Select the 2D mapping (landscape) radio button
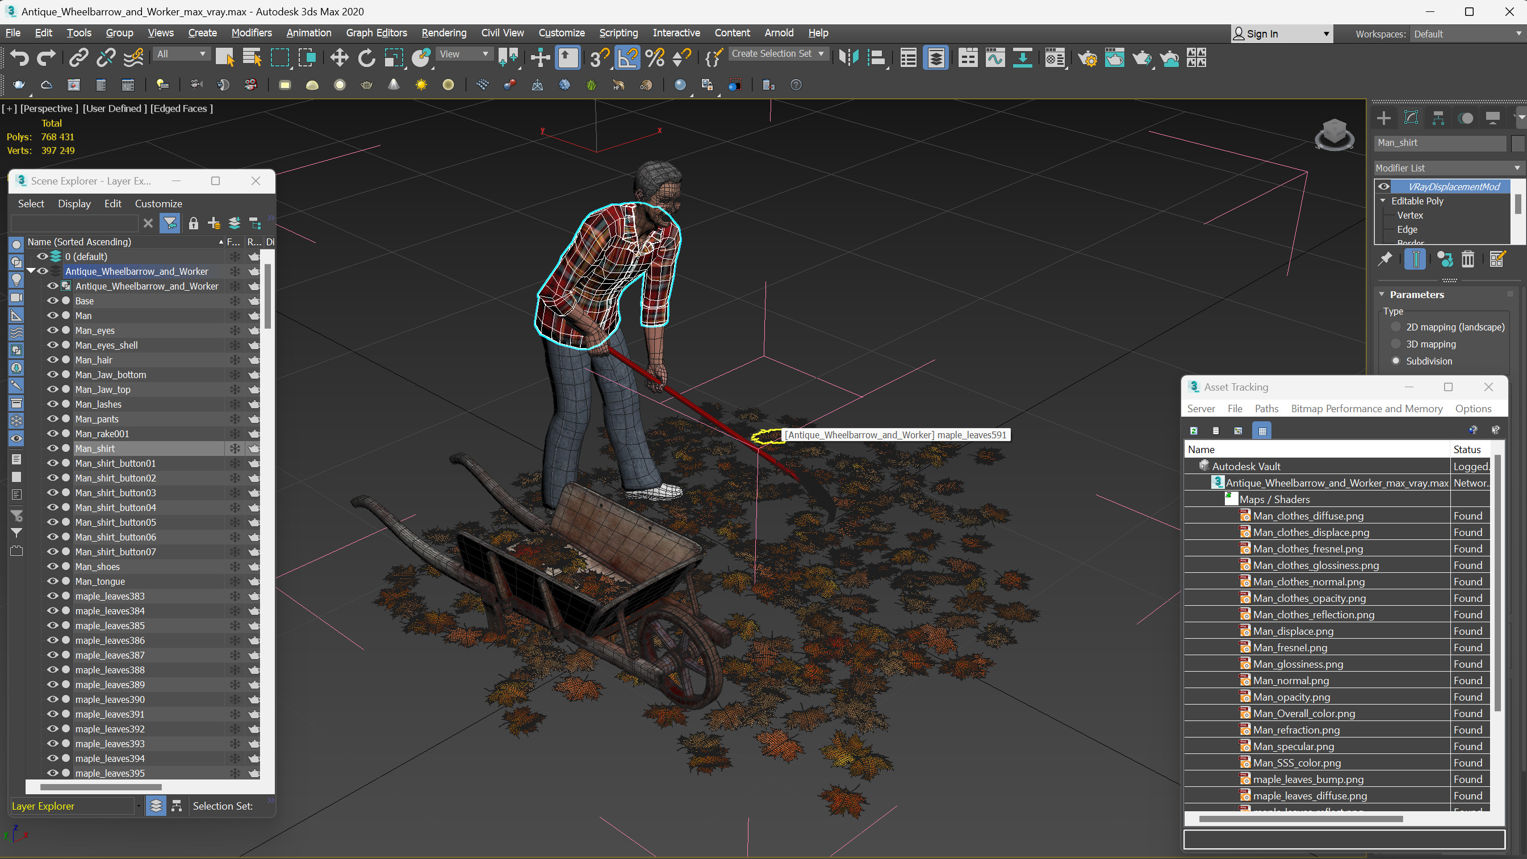Viewport: 1527px width, 859px height. pos(1395,326)
